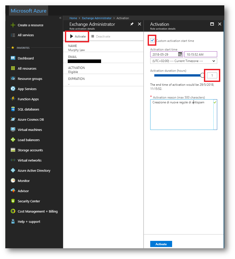Close the Exchange Administrator blade

pyautogui.click(x=140, y=24)
